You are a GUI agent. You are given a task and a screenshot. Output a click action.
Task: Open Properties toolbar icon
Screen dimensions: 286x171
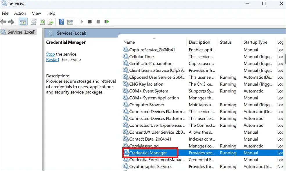click(x=34, y=22)
